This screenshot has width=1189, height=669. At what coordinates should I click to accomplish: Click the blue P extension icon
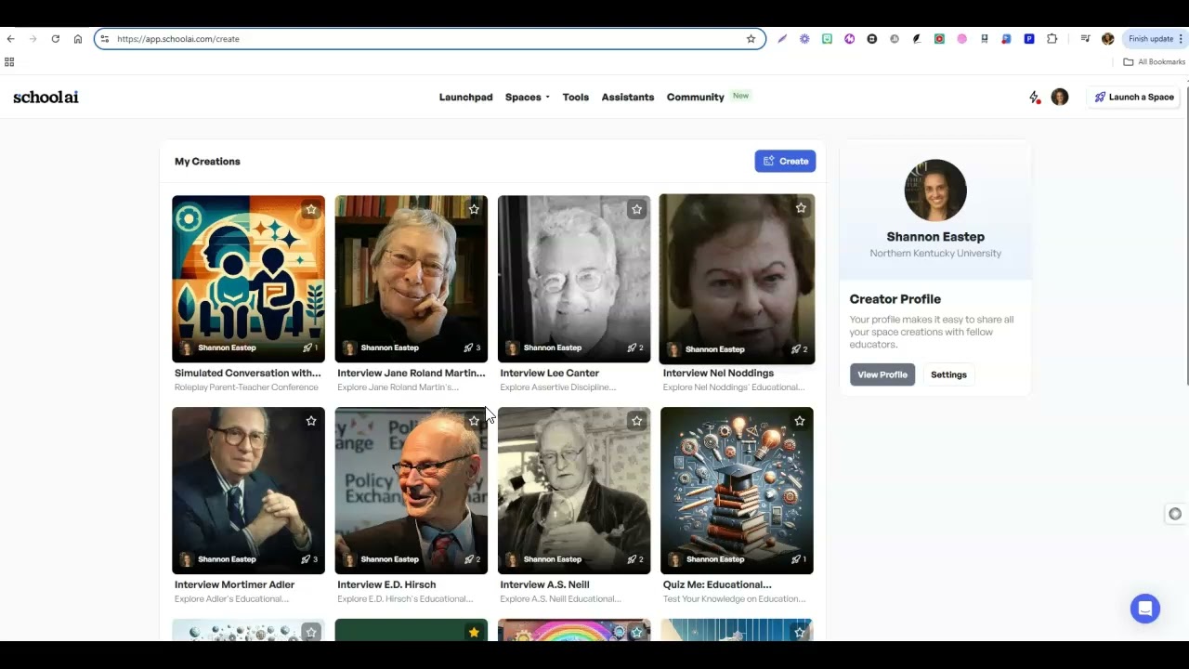tap(1029, 39)
